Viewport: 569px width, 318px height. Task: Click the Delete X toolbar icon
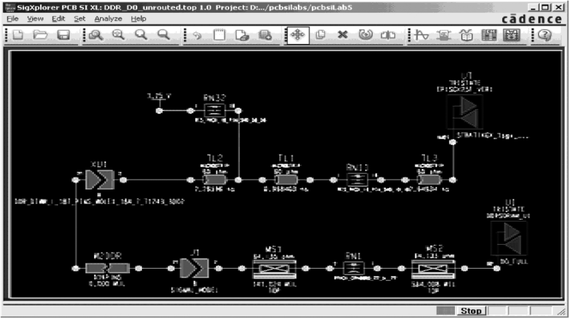pyautogui.click(x=342, y=34)
